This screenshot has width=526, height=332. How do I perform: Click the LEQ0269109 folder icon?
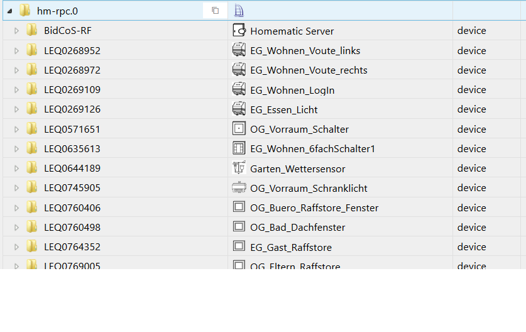[x=32, y=89]
